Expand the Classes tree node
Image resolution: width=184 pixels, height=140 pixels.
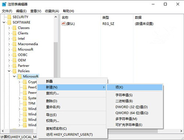pyautogui.click(x=9, y=28)
